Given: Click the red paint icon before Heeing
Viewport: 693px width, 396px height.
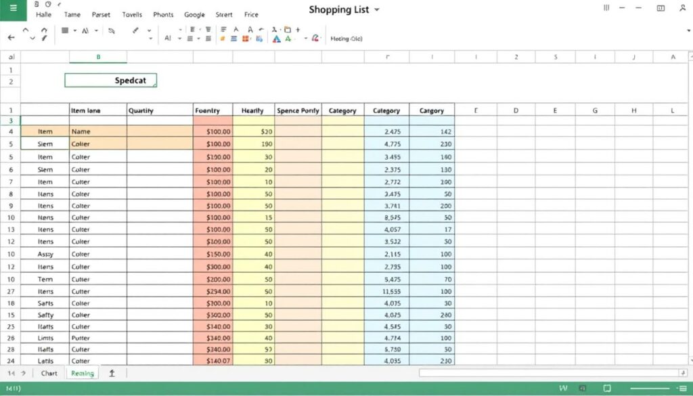Looking at the screenshot, I should (315, 39).
